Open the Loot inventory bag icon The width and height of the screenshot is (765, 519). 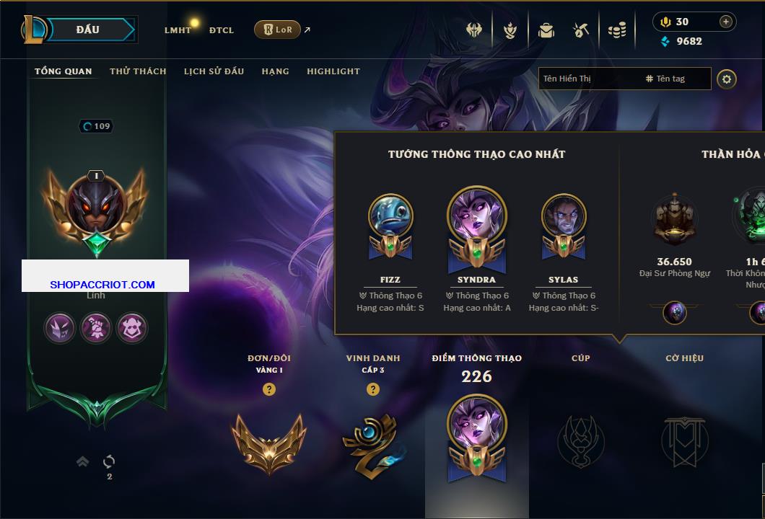[546, 30]
